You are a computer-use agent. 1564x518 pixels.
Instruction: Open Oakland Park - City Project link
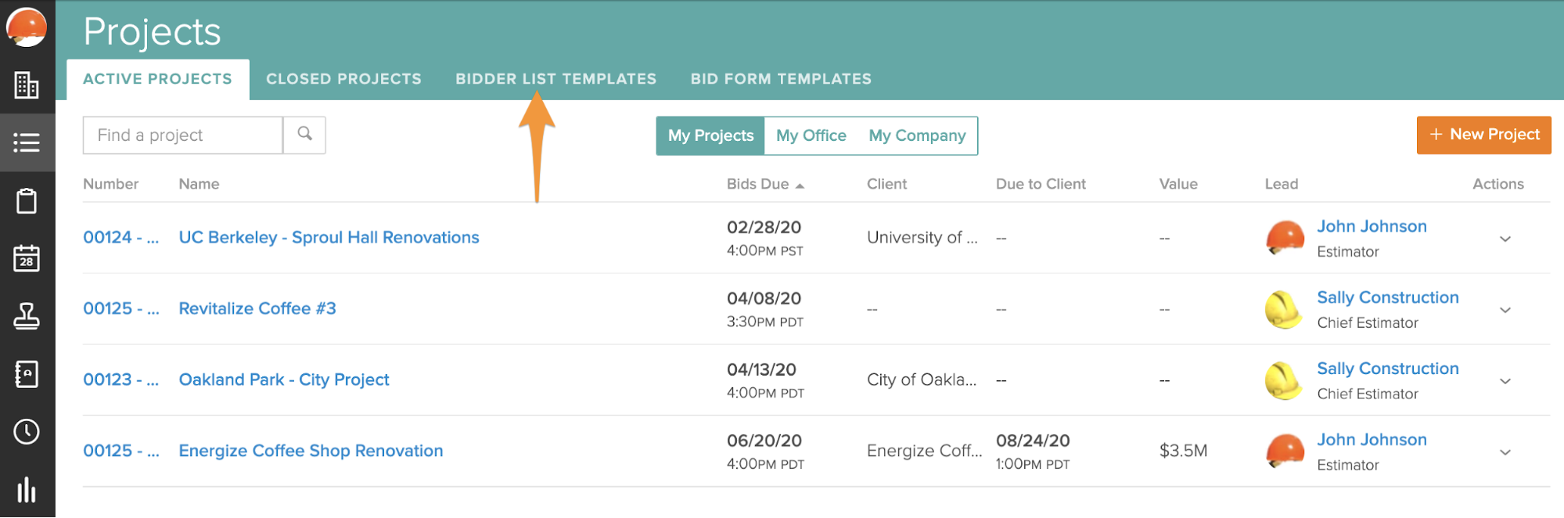(x=284, y=380)
